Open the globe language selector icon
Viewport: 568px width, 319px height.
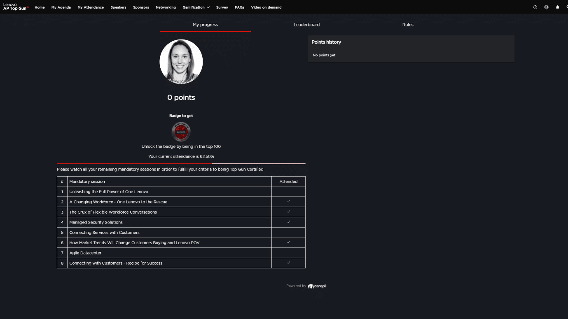click(546, 7)
